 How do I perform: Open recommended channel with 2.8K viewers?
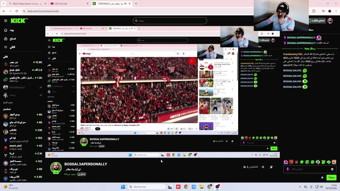pos(23,178)
